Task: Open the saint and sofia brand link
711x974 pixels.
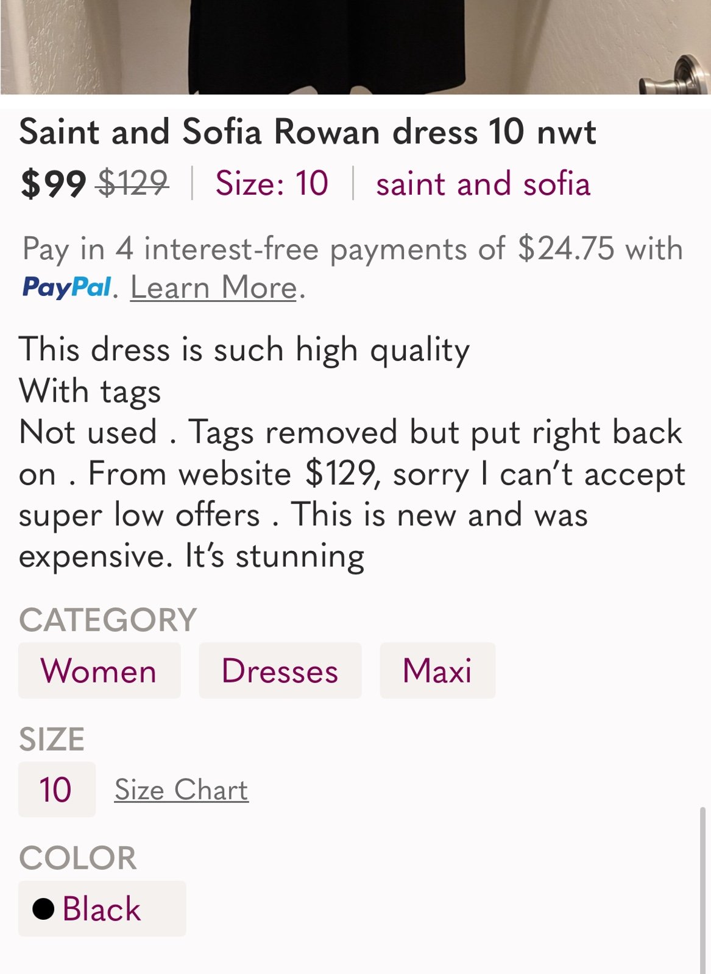Action: pyautogui.click(x=483, y=183)
